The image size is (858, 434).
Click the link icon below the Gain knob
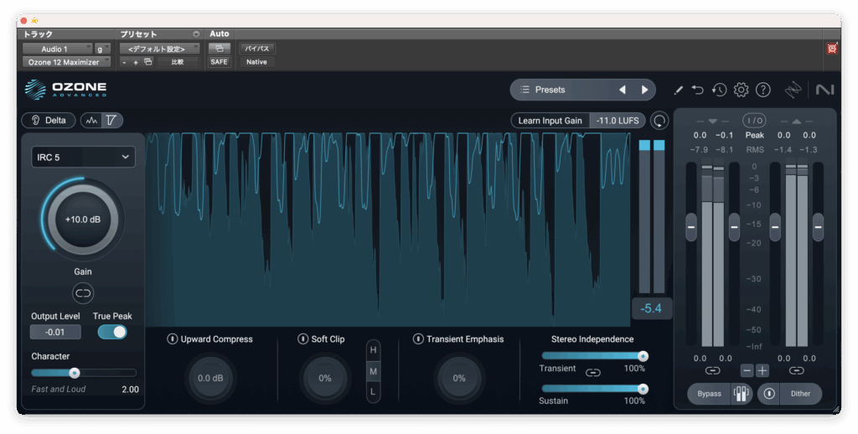tap(83, 292)
